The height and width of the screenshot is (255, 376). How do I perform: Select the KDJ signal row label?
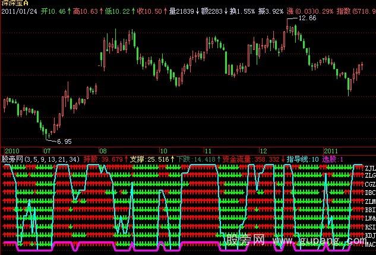point(369,235)
